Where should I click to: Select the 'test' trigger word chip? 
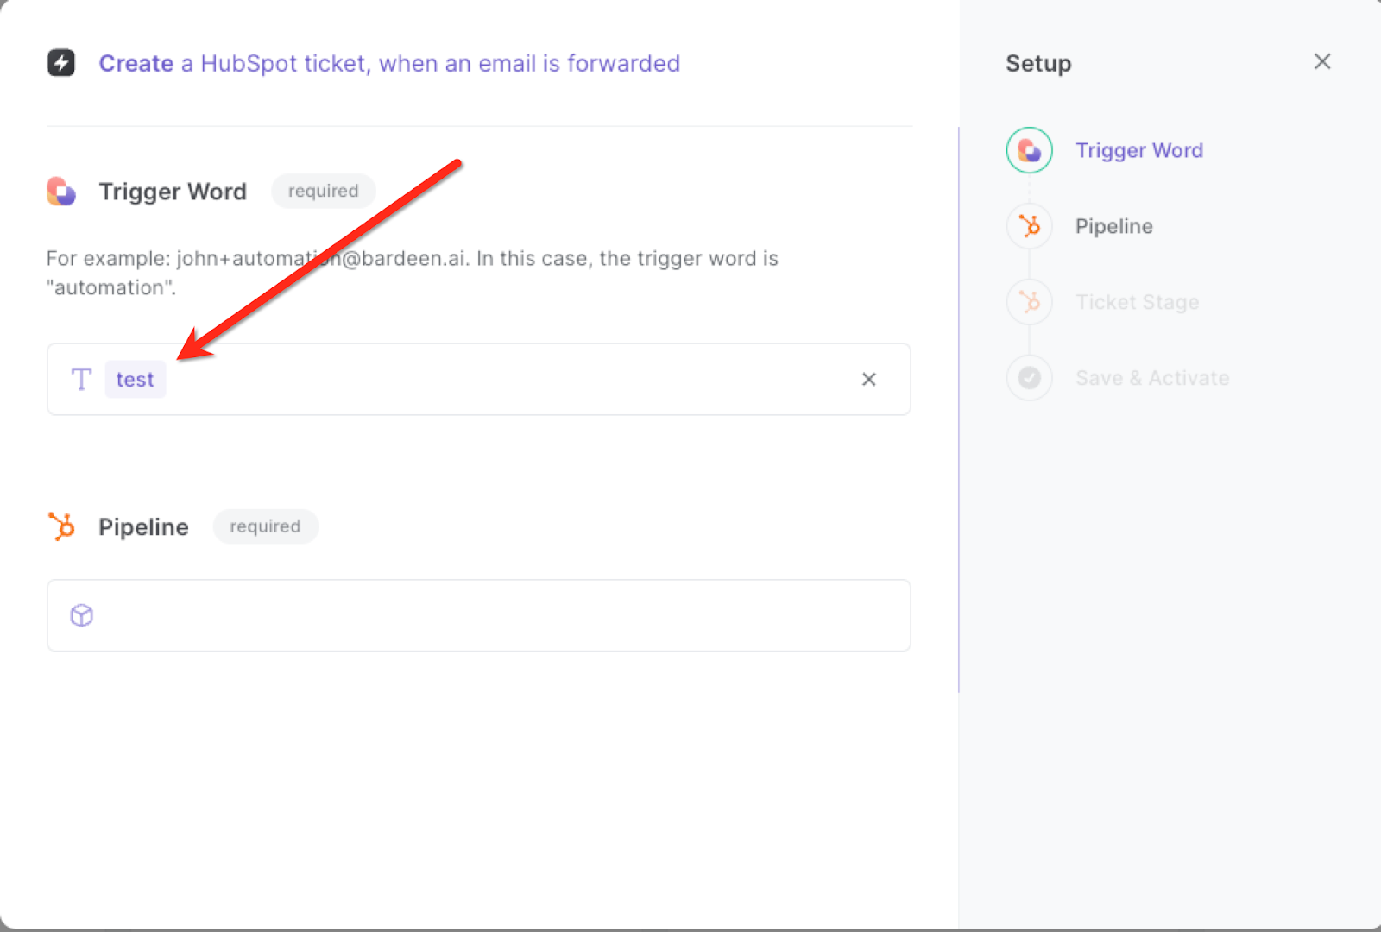click(x=136, y=379)
